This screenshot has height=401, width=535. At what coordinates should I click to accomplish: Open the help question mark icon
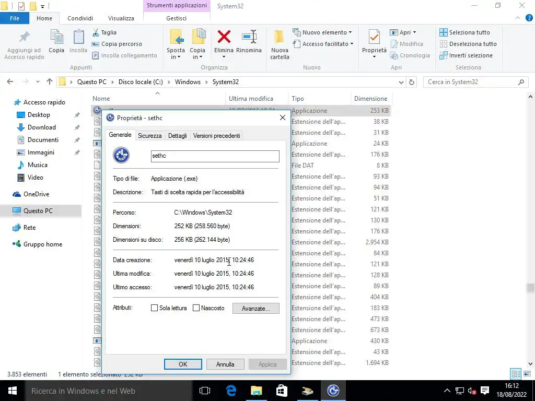(529, 18)
